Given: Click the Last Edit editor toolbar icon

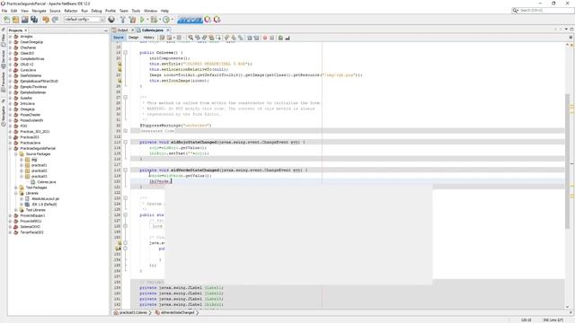Looking at the screenshot, I should point(162,38).
